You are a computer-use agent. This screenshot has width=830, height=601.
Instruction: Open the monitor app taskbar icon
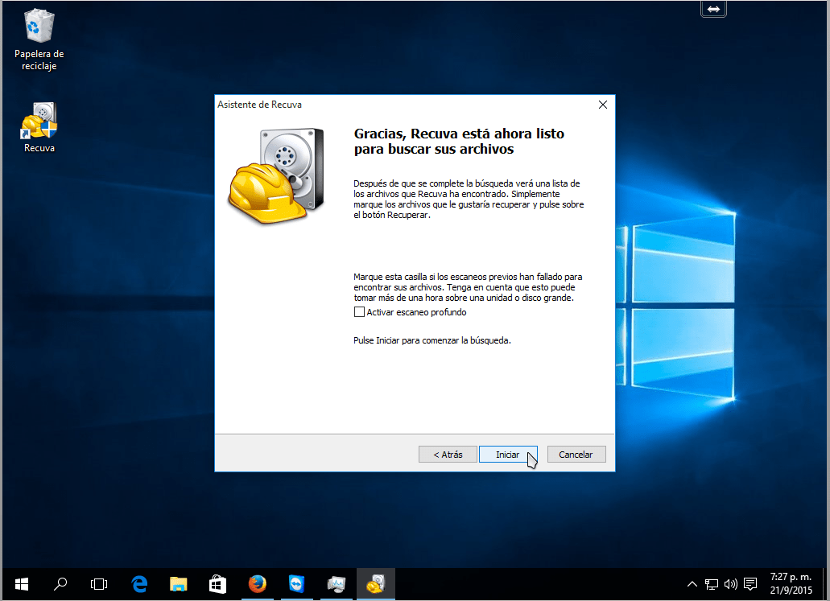click(337, 584)
